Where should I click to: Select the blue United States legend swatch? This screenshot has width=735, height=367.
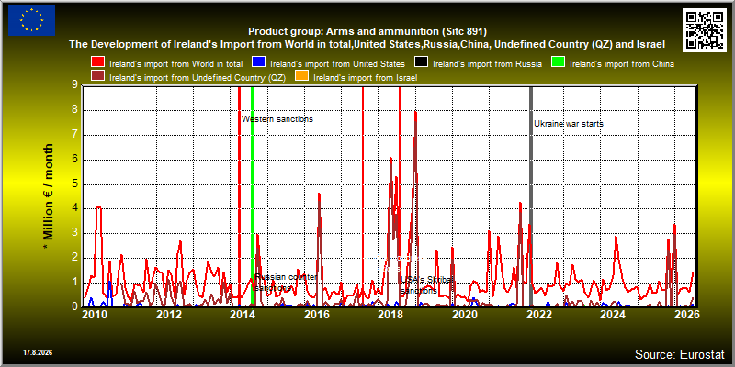tap(259, 63)
